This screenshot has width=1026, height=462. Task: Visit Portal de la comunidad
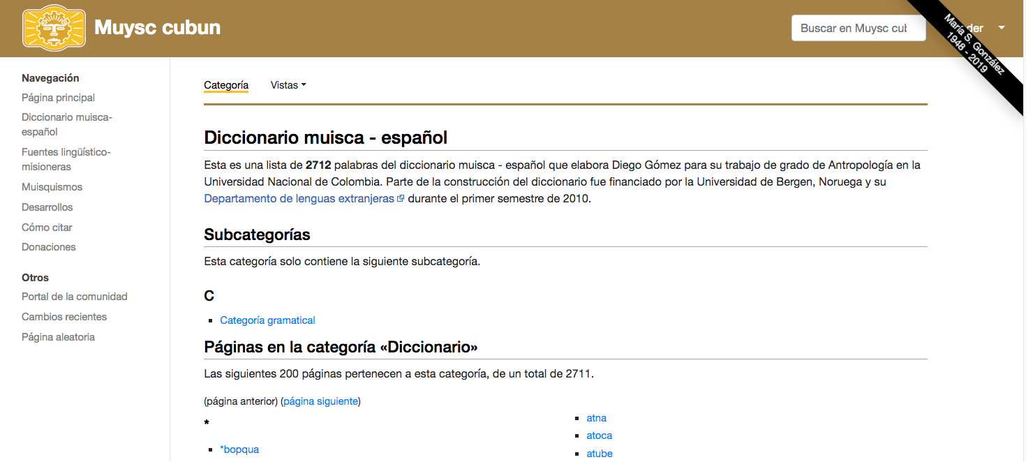point(74,297)
